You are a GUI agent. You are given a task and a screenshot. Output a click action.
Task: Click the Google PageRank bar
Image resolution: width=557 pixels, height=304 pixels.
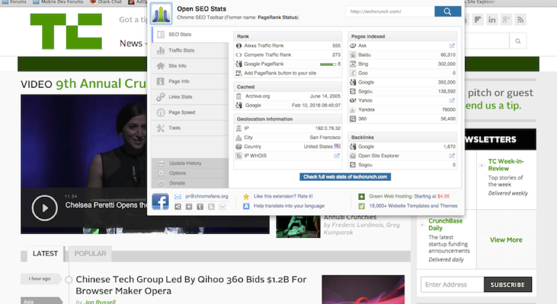pyautogui.click(x=328, y=64)
